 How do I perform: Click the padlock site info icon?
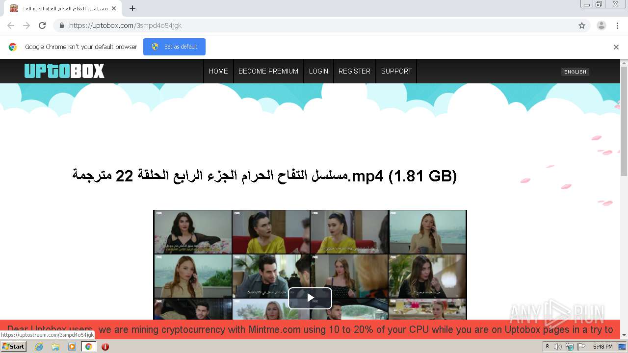click(61, 25)
